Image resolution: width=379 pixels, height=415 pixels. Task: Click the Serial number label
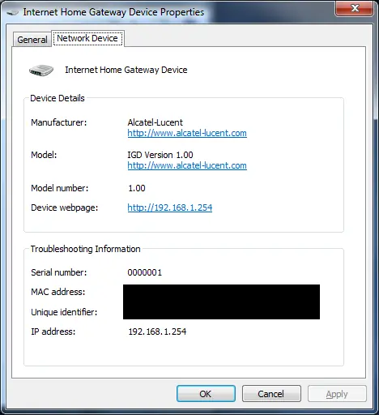(59, 272)
